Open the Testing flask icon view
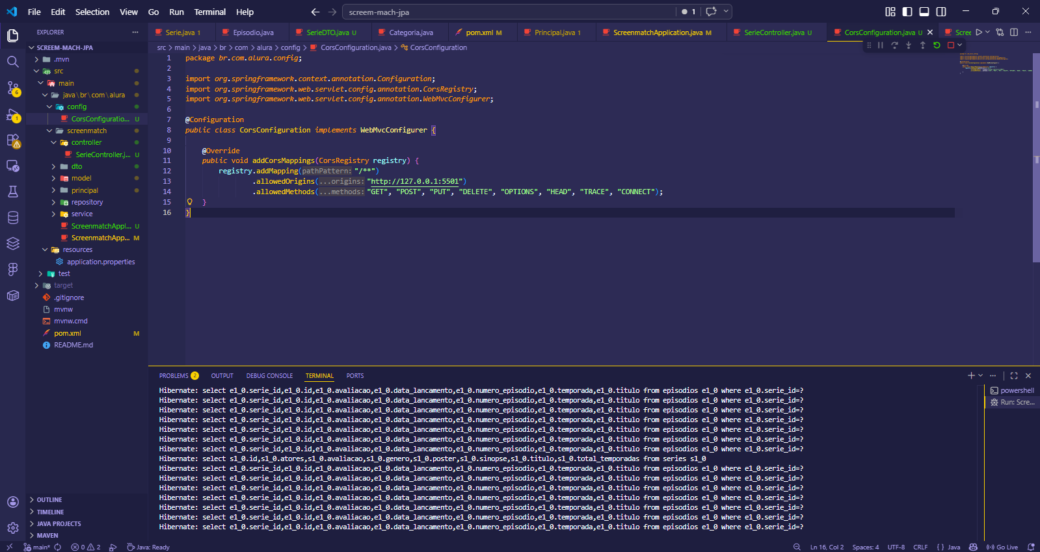Screen dimensions: 1040x552 point(12,192)
